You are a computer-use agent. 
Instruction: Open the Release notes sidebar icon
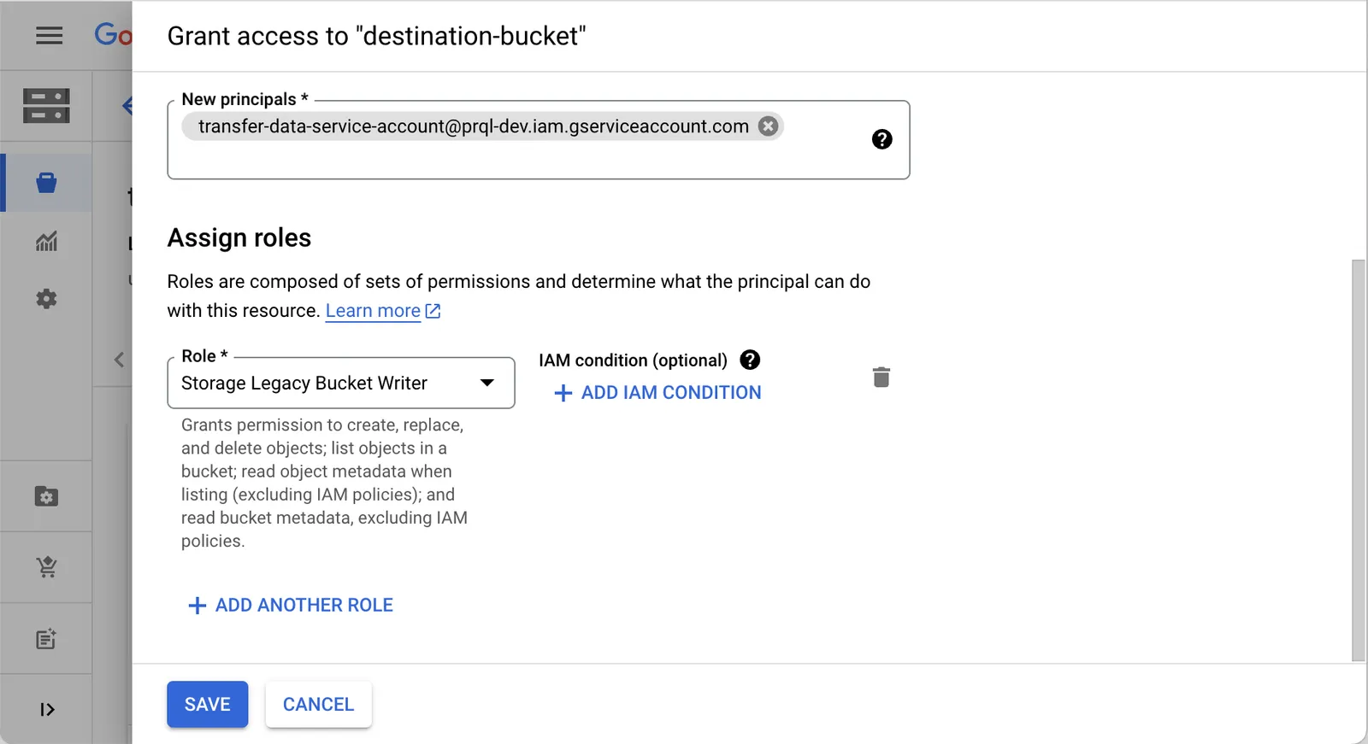[x=46, y=639]
